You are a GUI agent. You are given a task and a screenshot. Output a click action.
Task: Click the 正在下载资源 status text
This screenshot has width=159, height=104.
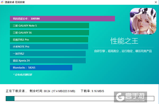16,91
